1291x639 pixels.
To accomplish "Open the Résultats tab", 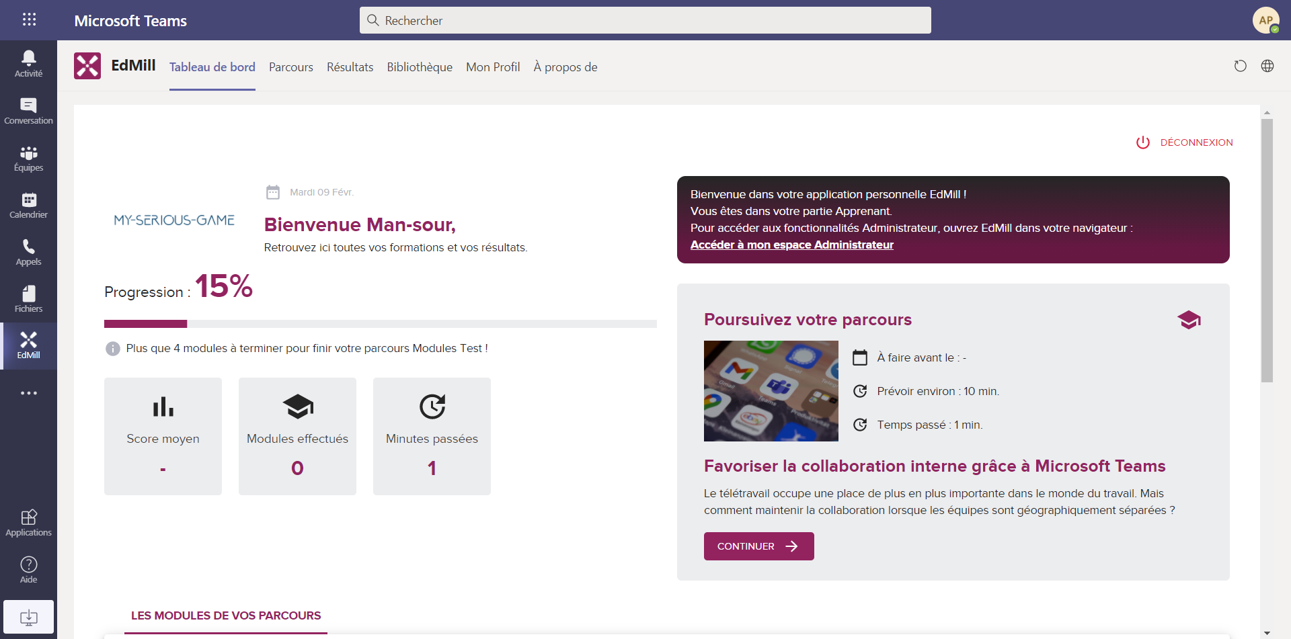I will pyautogui.click(x=350, y=67).
